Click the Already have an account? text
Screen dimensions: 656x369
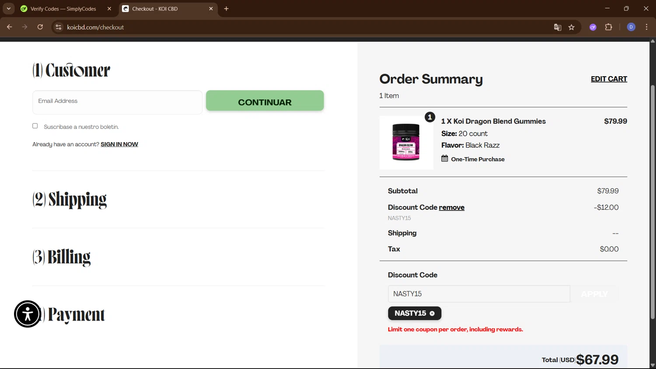tap(66, 144)
